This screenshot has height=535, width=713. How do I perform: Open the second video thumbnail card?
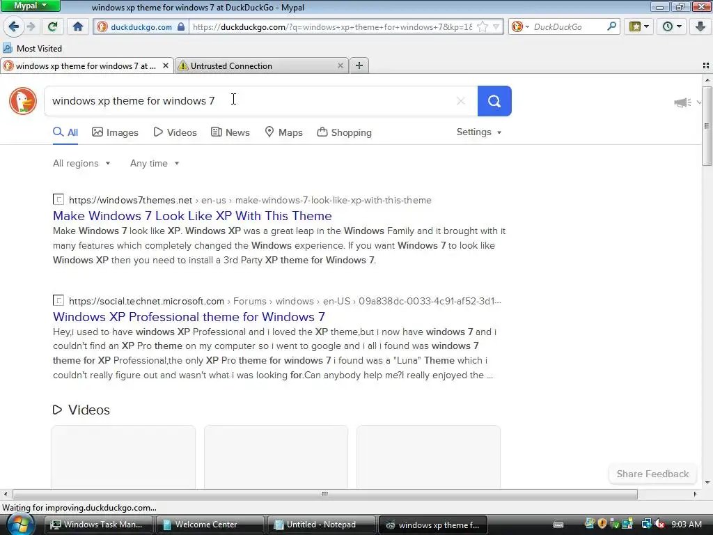pyautogui.click(x=276, y=457)
